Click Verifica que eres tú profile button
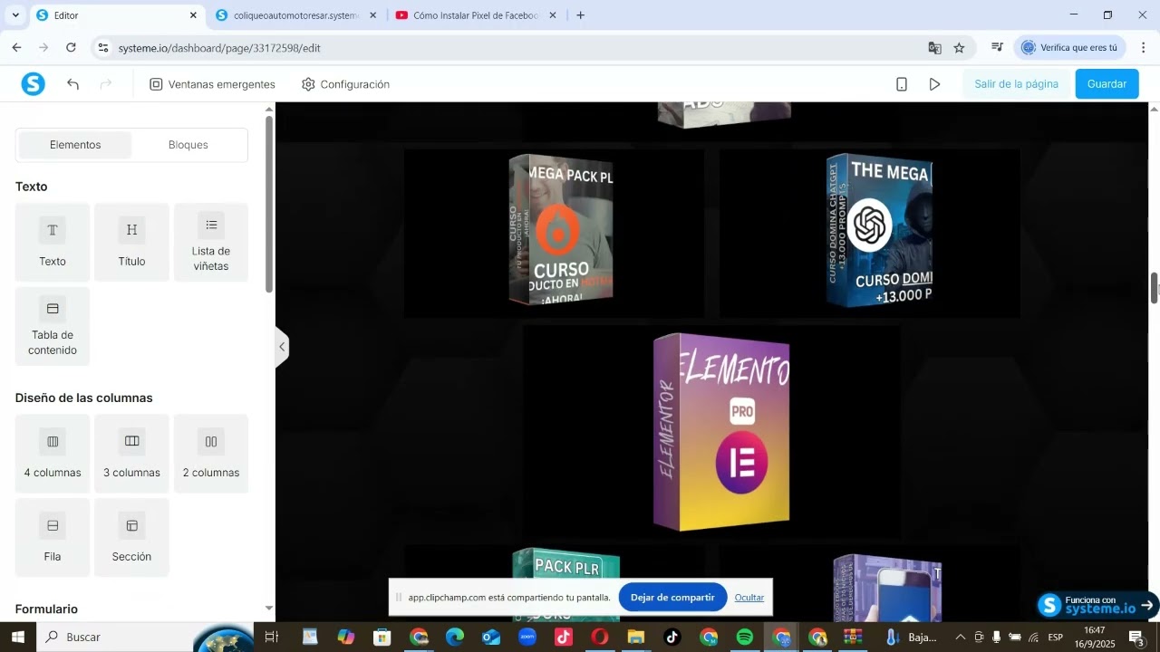The width and height of the screenshot is (1160, 652). 1071,48
